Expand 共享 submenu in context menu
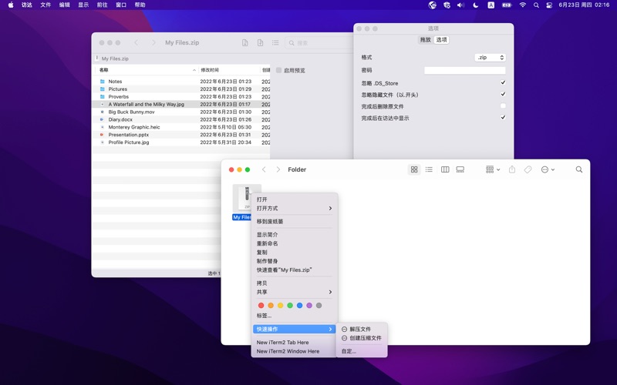617x385 pixels. click(295, 293)
